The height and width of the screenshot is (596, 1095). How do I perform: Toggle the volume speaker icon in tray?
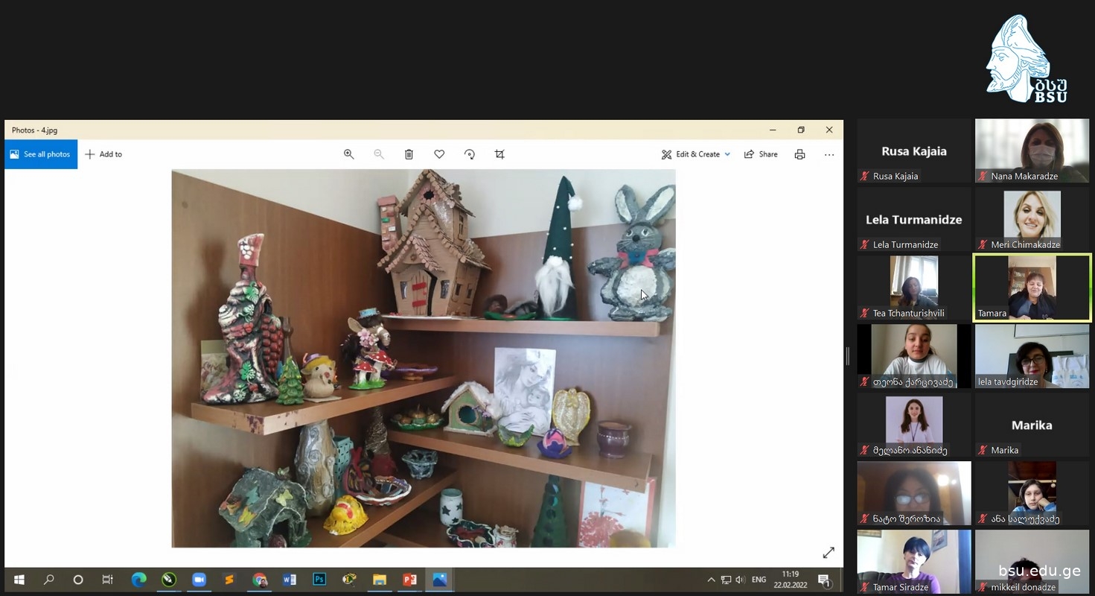coord(740,580)
